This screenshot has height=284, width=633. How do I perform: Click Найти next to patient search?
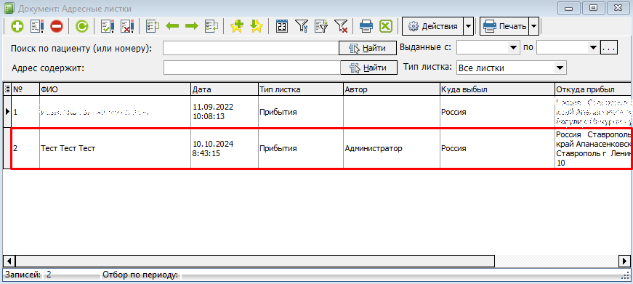coord(367,49)
